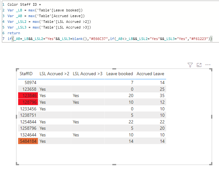The width and height of the screenshot is (219, 170).
Task: Click formula line defining _LSL3 variable
Action: tap(49, 27)
